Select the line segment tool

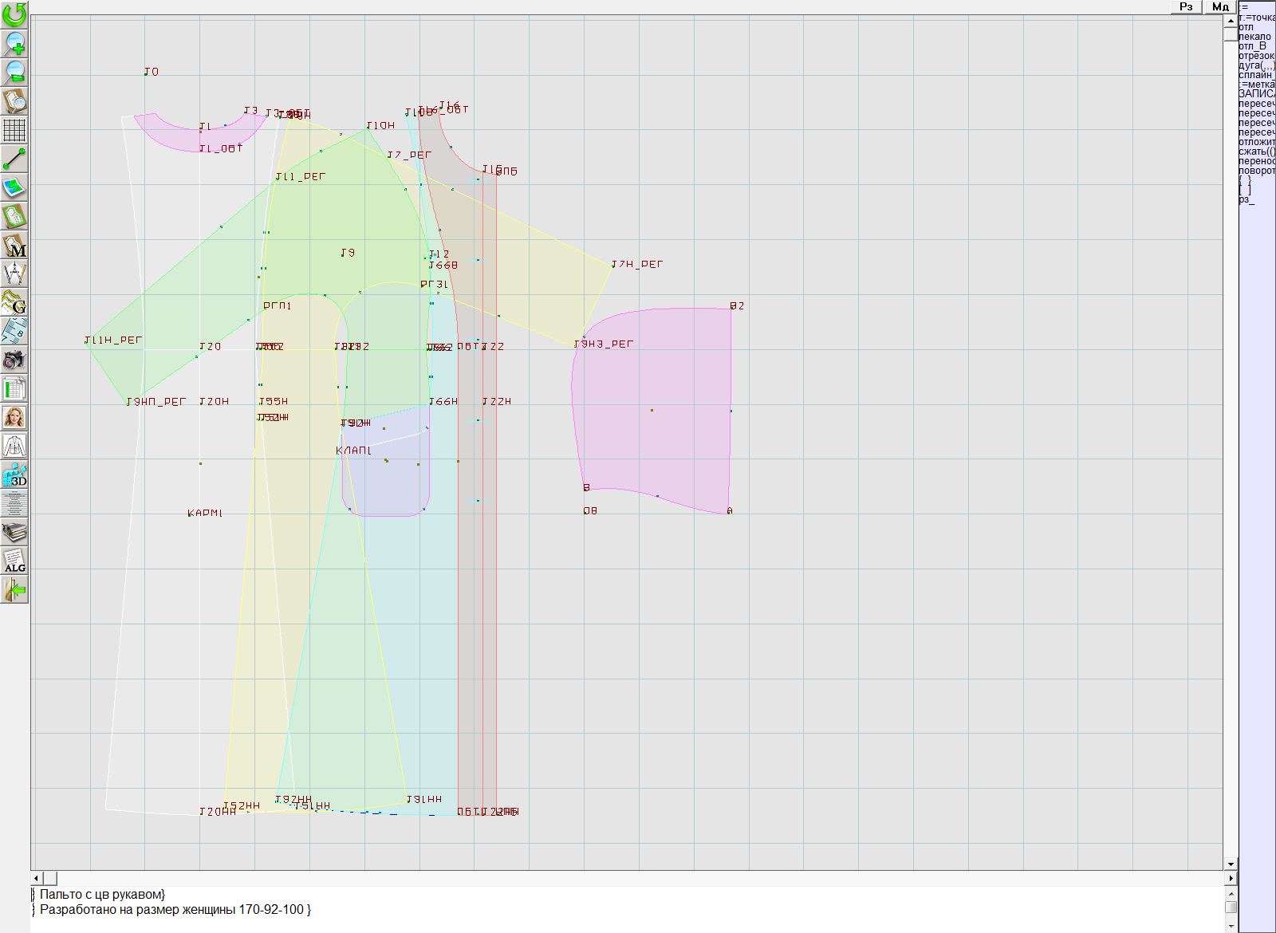point(14,159)
